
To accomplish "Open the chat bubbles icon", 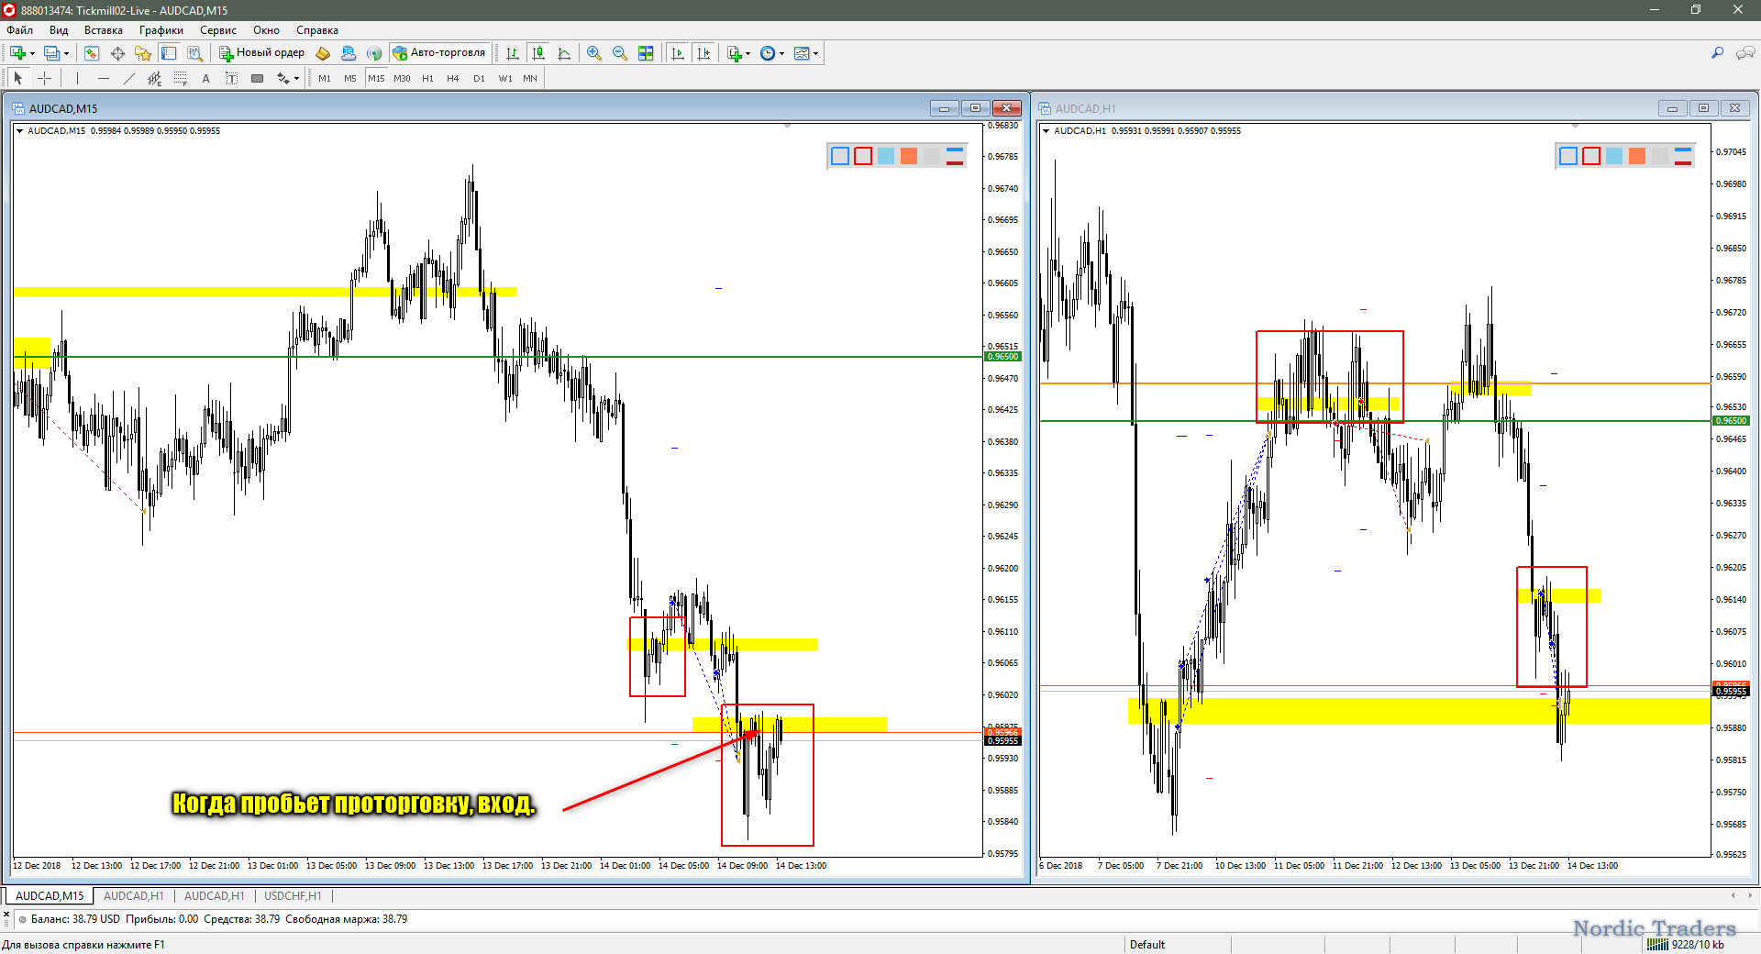I will [1745, 53].
